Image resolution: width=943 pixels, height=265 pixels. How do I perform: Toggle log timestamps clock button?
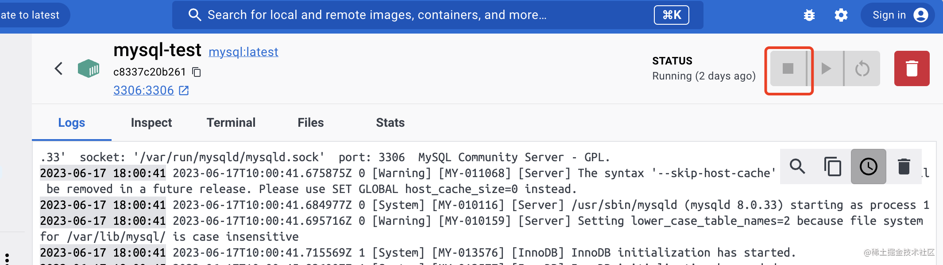tap(868, 167)
